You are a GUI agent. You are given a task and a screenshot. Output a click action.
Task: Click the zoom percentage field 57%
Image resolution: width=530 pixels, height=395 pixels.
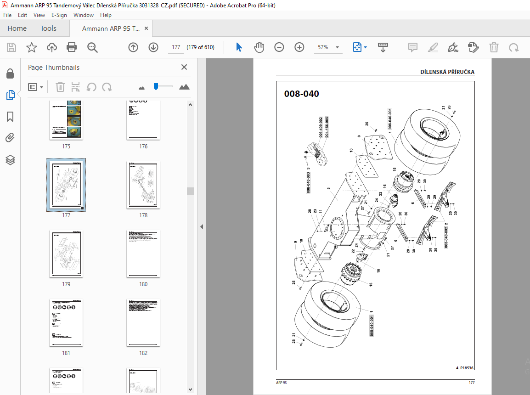(323, 47)
